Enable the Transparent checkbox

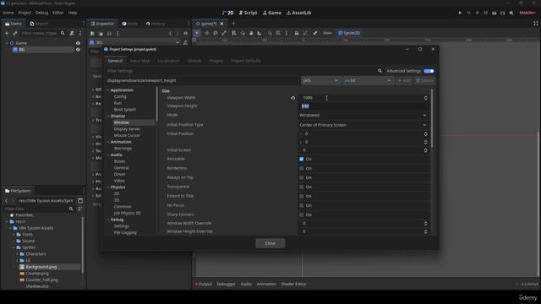point(301,187)
